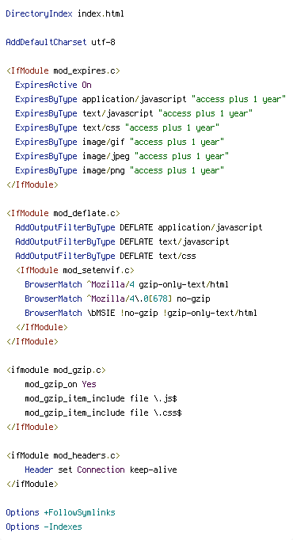The image size is (293, 540).
Task: Click the 'DirectoryIndex index.html' line
Action: (65, 14)
